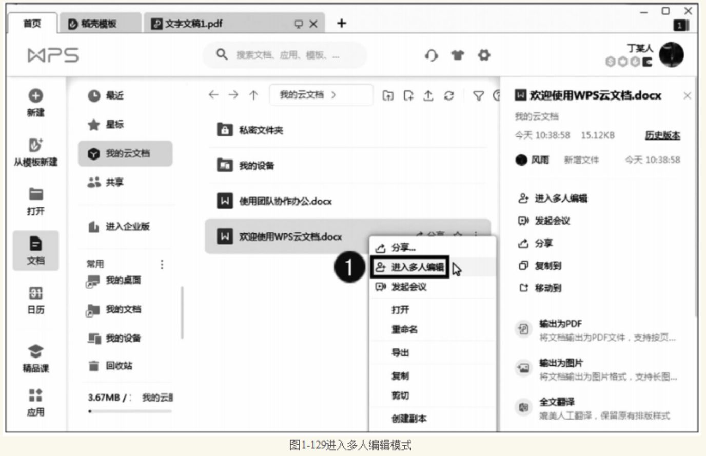The width and height of the screenshot is (706, 456).
Task: Close the 文字文稿1.pdf tab
Action: click(313, 24)
